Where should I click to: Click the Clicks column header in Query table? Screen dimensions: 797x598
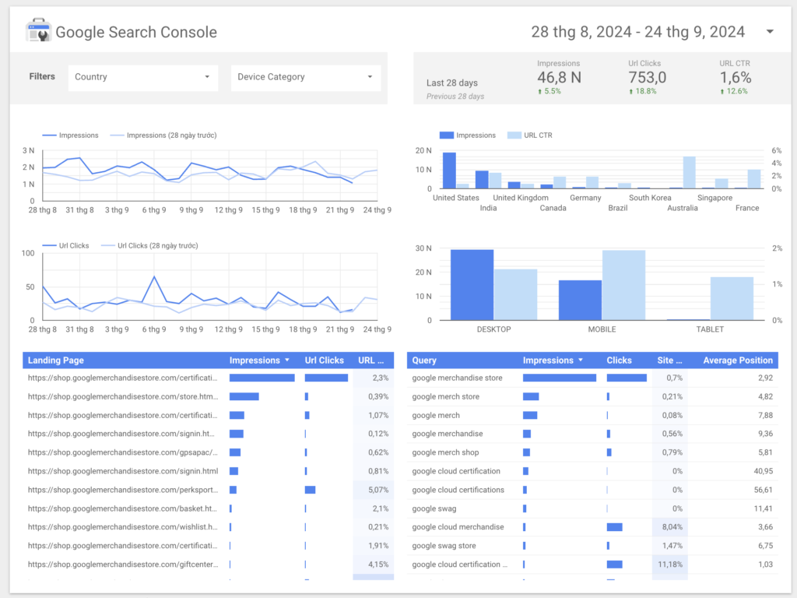tap(619, 360)
